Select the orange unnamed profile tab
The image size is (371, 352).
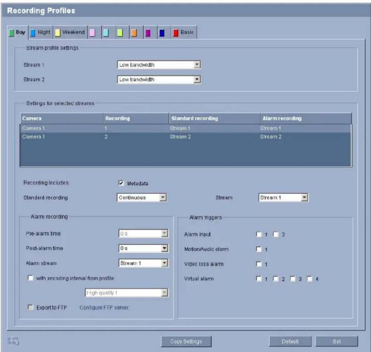point(136,32)
